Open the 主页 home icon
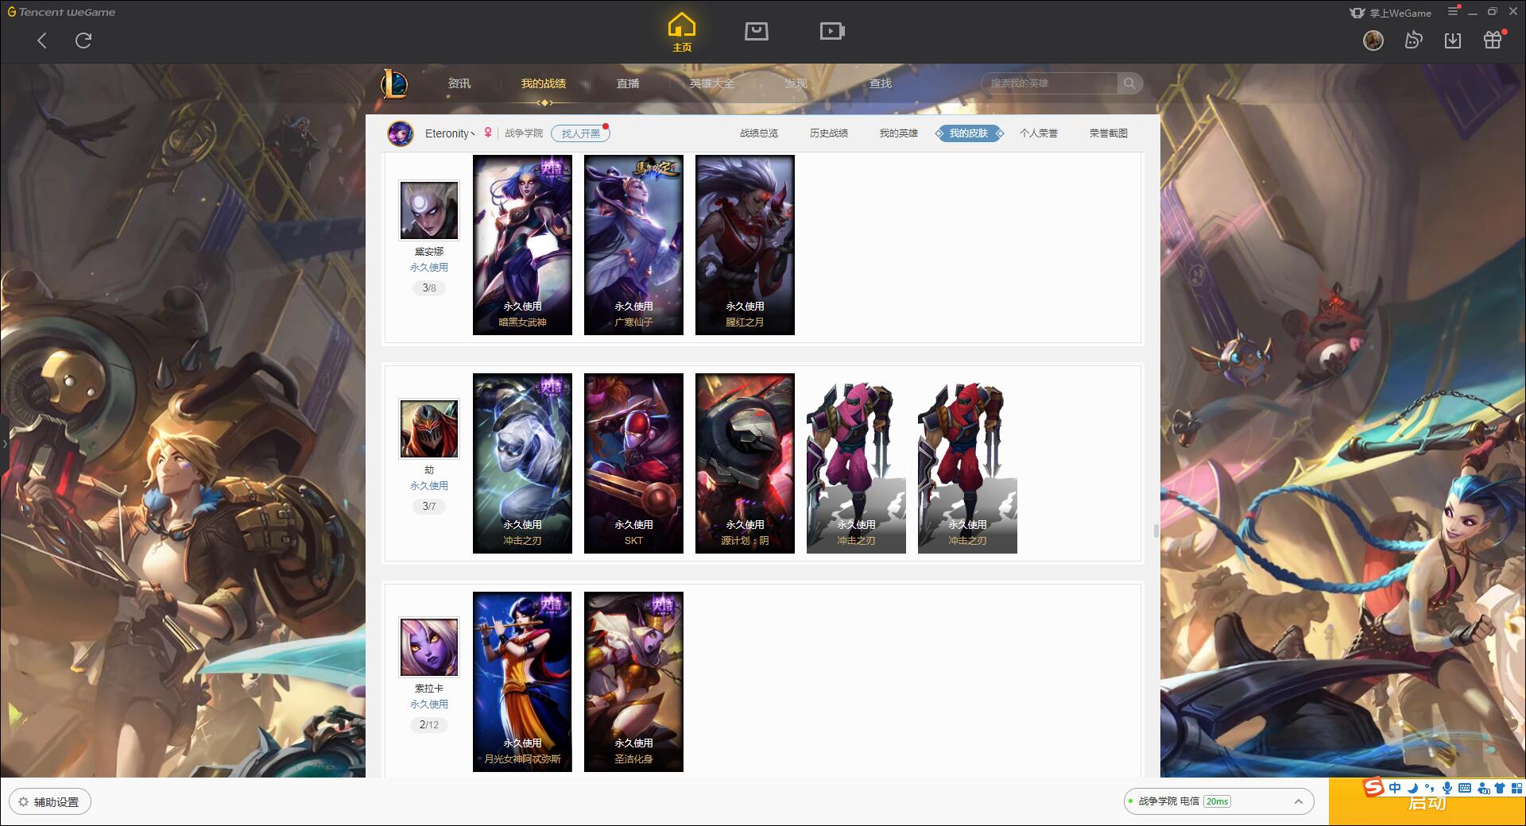The width and height of the screenshot is (1526, 826). [x=681, y=32]
